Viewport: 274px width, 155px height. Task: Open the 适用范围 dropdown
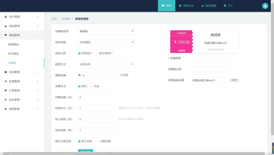click(107, 42)
